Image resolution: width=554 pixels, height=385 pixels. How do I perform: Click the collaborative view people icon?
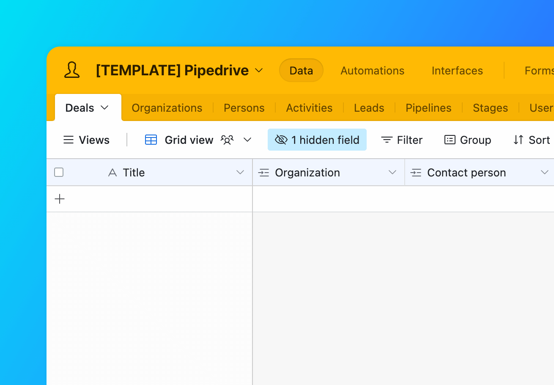(227, 140)
